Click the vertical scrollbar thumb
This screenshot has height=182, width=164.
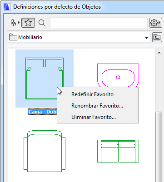159,147
